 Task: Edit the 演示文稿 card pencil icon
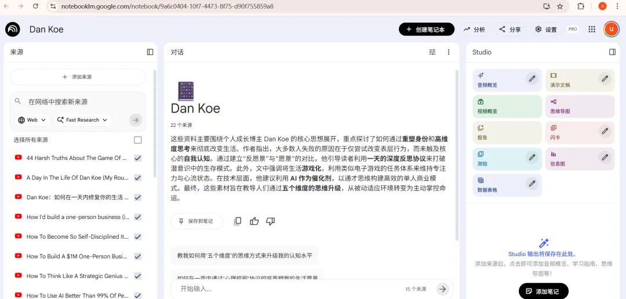point(605,79)
